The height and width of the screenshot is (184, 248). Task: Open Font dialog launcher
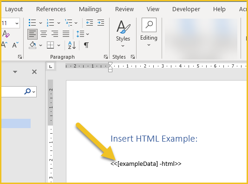tap(20, 57)
